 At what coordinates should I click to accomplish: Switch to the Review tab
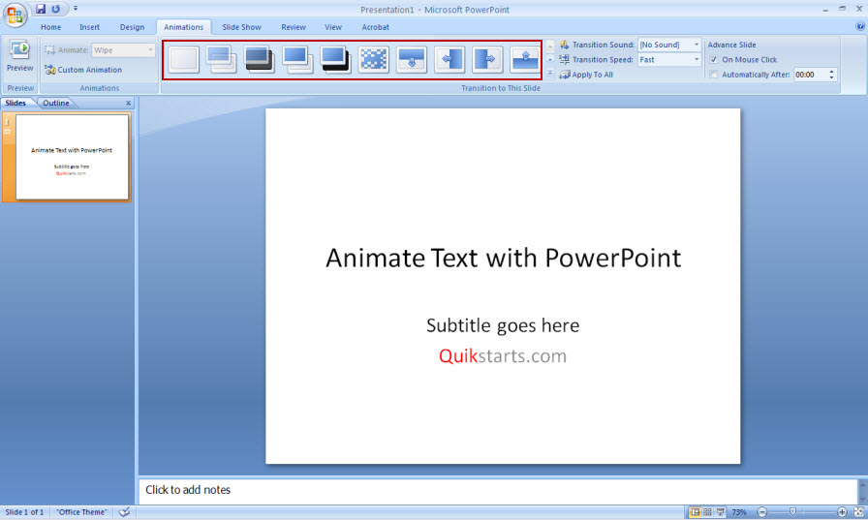(x=294, y=27)
